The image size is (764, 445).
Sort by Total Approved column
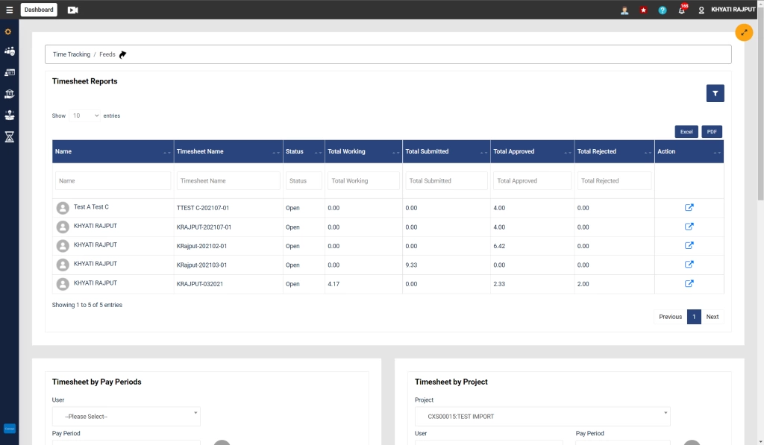[x=533, y=151]
